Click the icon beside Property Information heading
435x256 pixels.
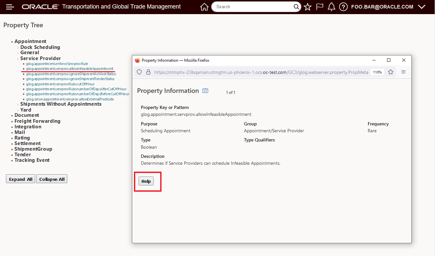coord(206,91)
